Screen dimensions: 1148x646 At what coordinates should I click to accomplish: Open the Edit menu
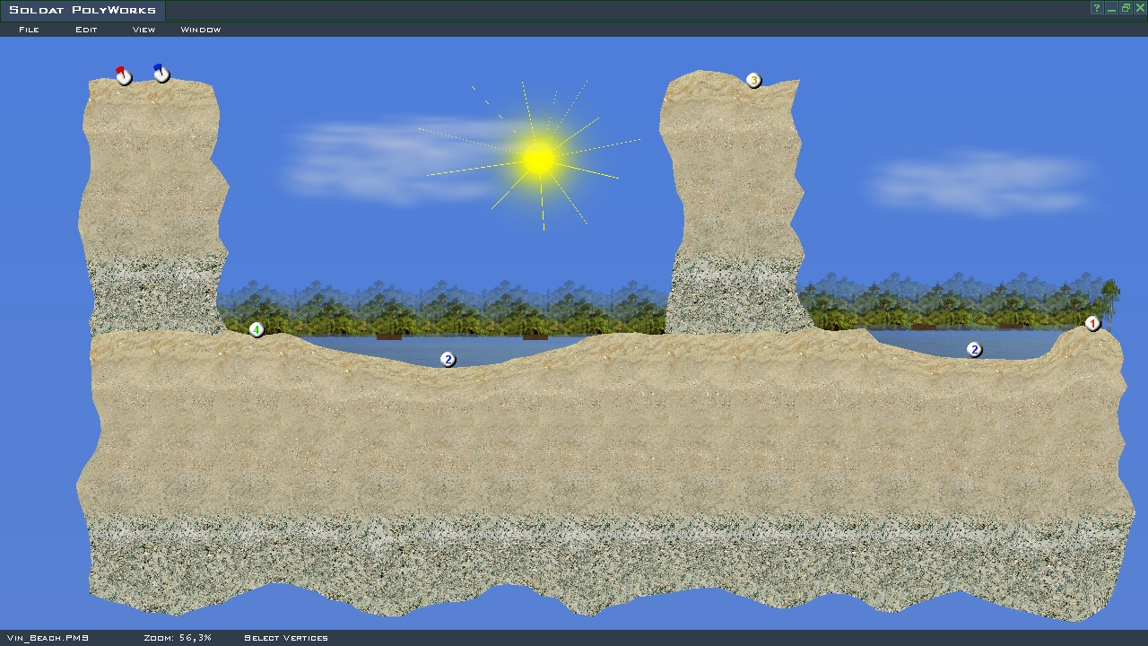[86, 30]
